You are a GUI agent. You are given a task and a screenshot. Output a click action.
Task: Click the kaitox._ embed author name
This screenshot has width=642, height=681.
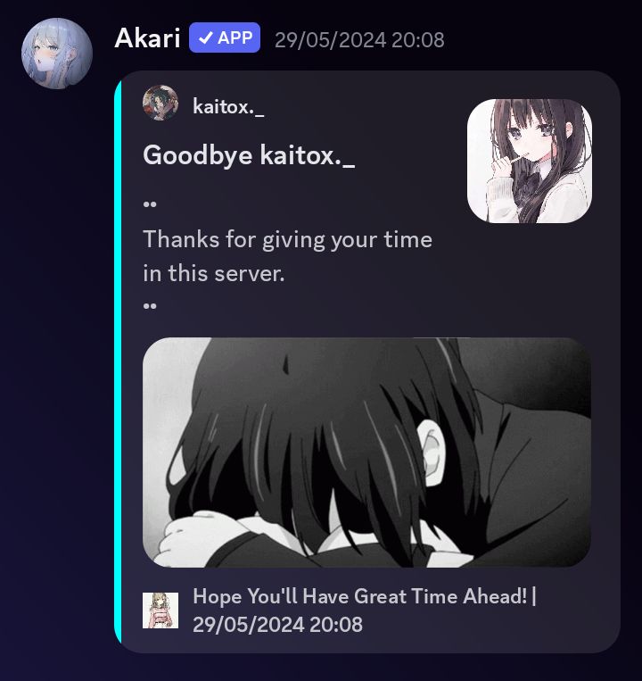point(228,107)
